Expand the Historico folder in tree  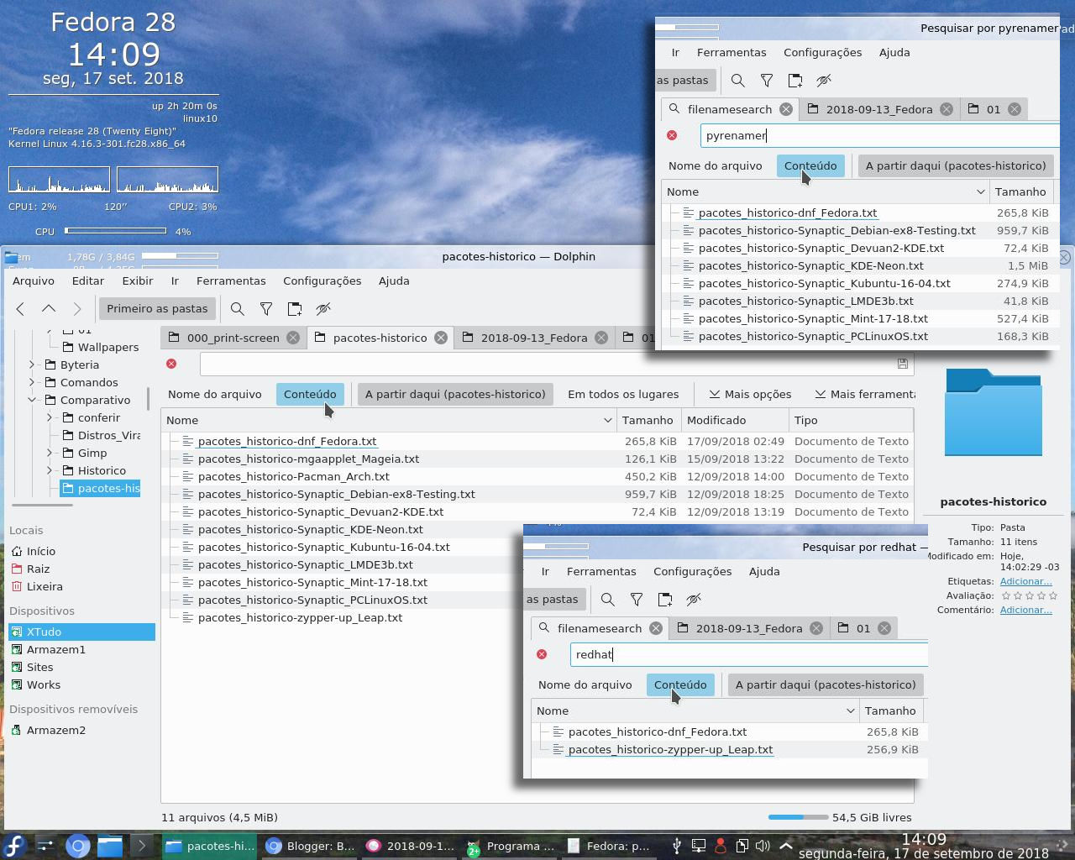pos(50,470)
